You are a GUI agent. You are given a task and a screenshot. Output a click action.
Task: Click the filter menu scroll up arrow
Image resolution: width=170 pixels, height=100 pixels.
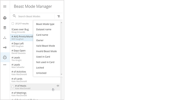[61, 23]
